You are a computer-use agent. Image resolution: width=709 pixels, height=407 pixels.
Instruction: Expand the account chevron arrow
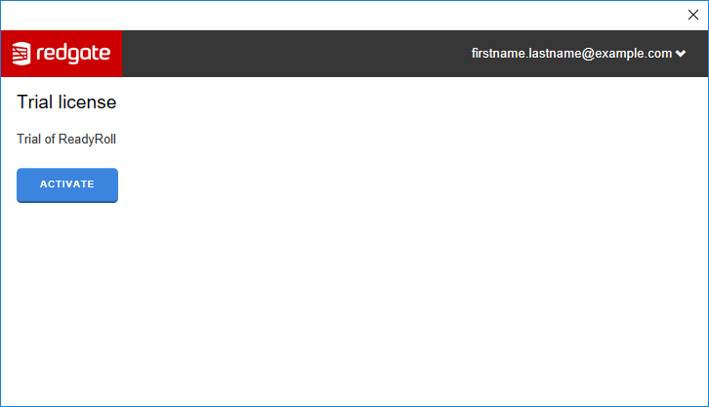(x=681, y=54)
